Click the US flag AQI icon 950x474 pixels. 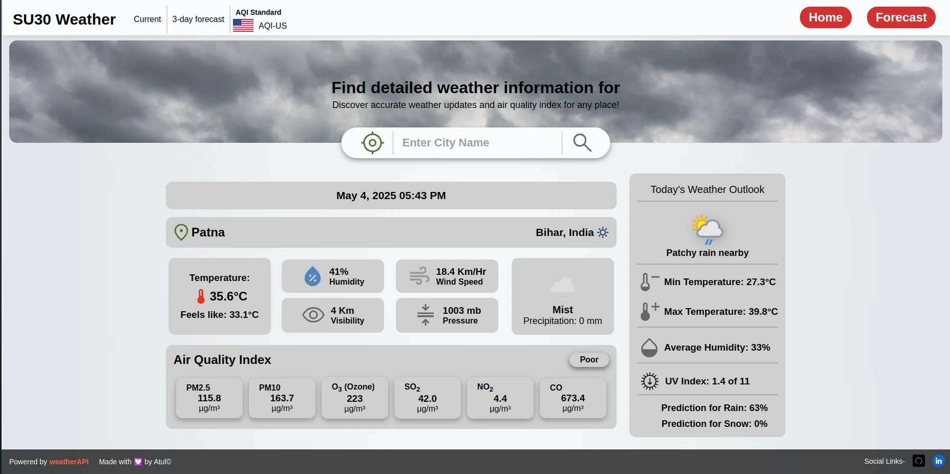point(243,26)
